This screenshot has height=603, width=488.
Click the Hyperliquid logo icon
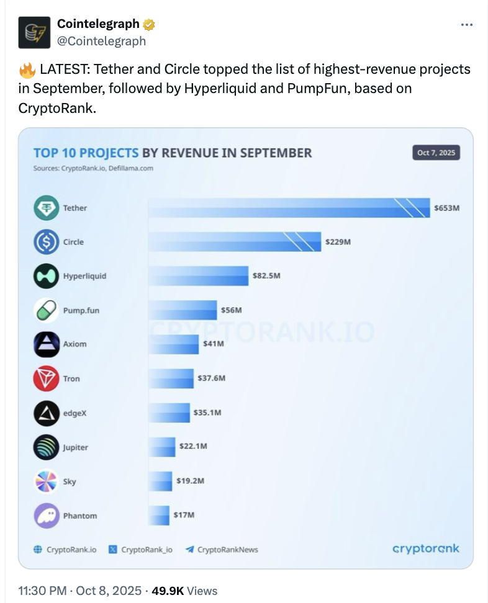coord(46,276)
